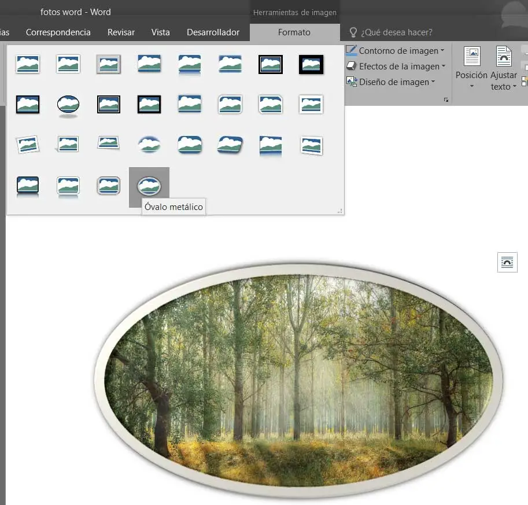The height and width of the screenshot is (505, 528).
Task: Select the compound black frame style, second row
Action: coord(108,105)
